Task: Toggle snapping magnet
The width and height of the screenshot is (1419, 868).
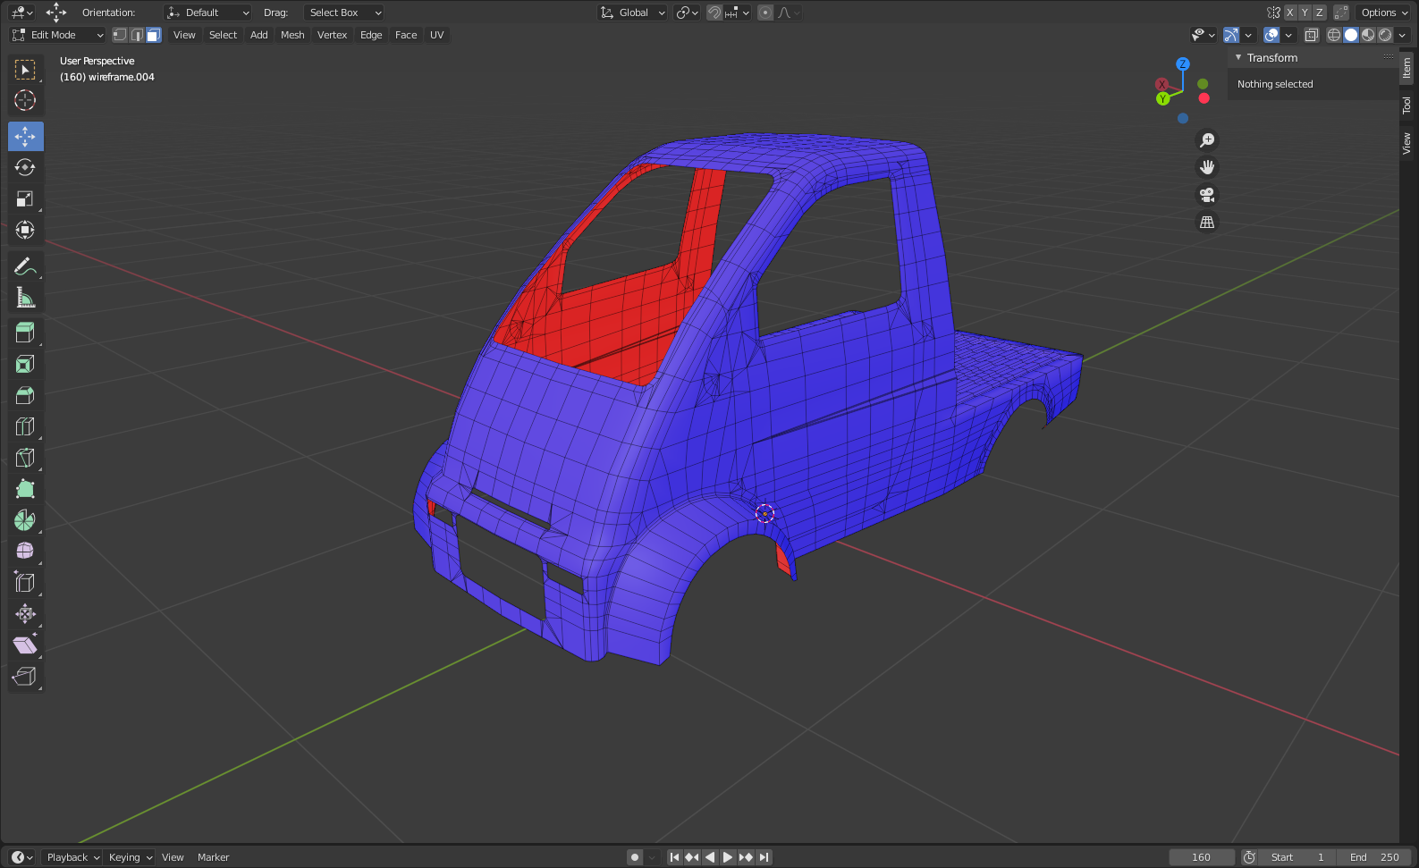Action: 714,13
